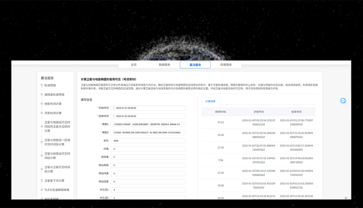Open the customer service chat icon on right edge
This screenshot has height=208, width=363.
point(343,100)
